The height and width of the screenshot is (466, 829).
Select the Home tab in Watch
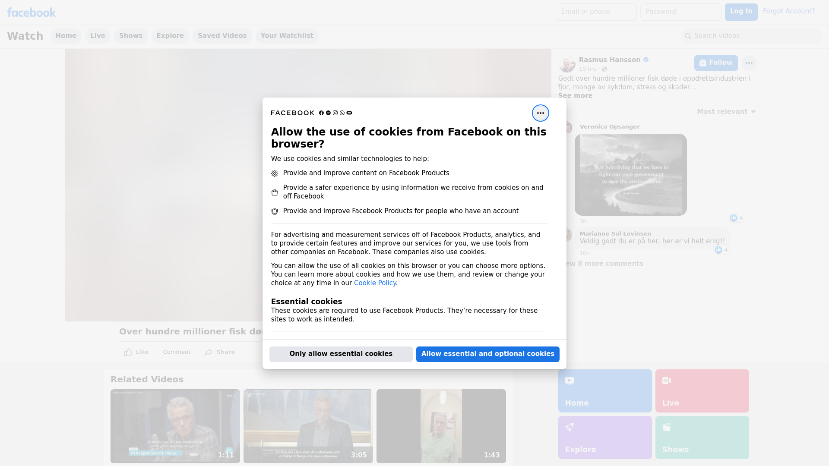pyautogui.click(x=66, y=36)
